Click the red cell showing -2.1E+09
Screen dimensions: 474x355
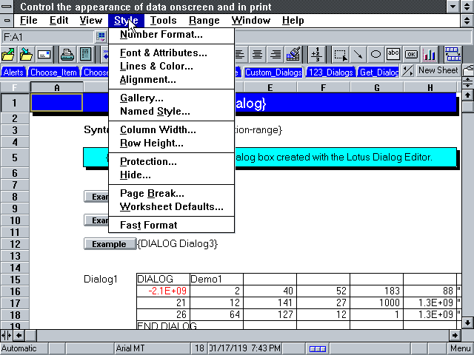click(x=163, y=291)
